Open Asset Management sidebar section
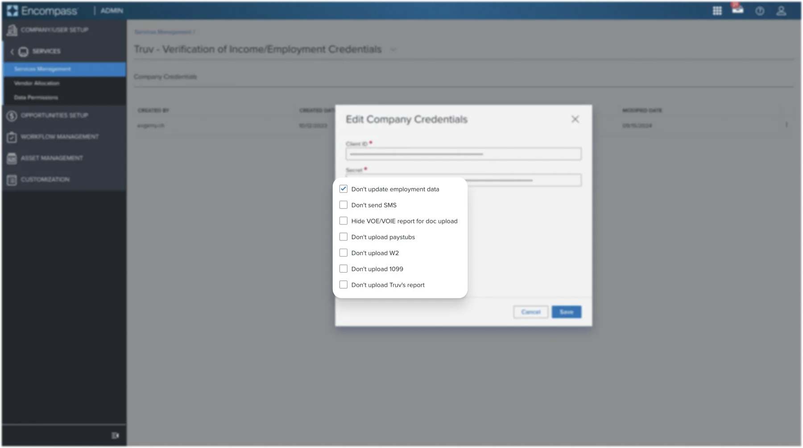This screenshot has width=803, height=448. 64,158
